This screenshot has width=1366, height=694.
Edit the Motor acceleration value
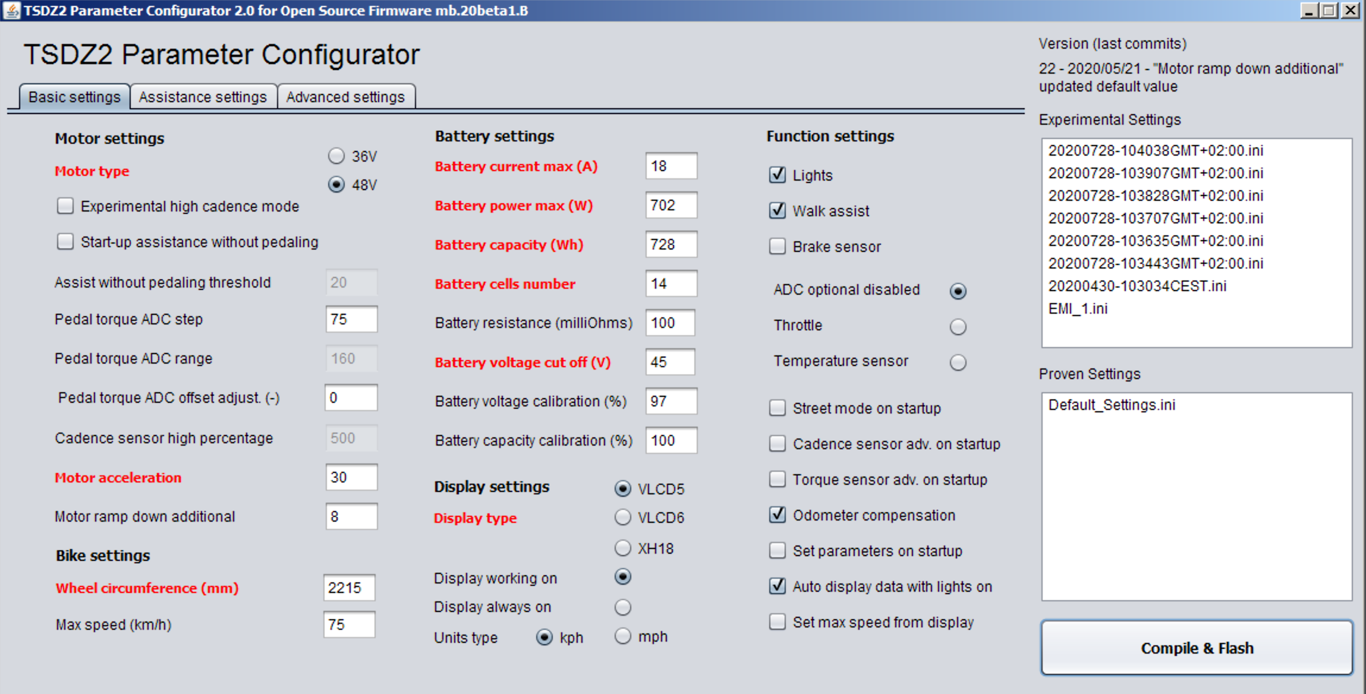click(x=351, y=477)
